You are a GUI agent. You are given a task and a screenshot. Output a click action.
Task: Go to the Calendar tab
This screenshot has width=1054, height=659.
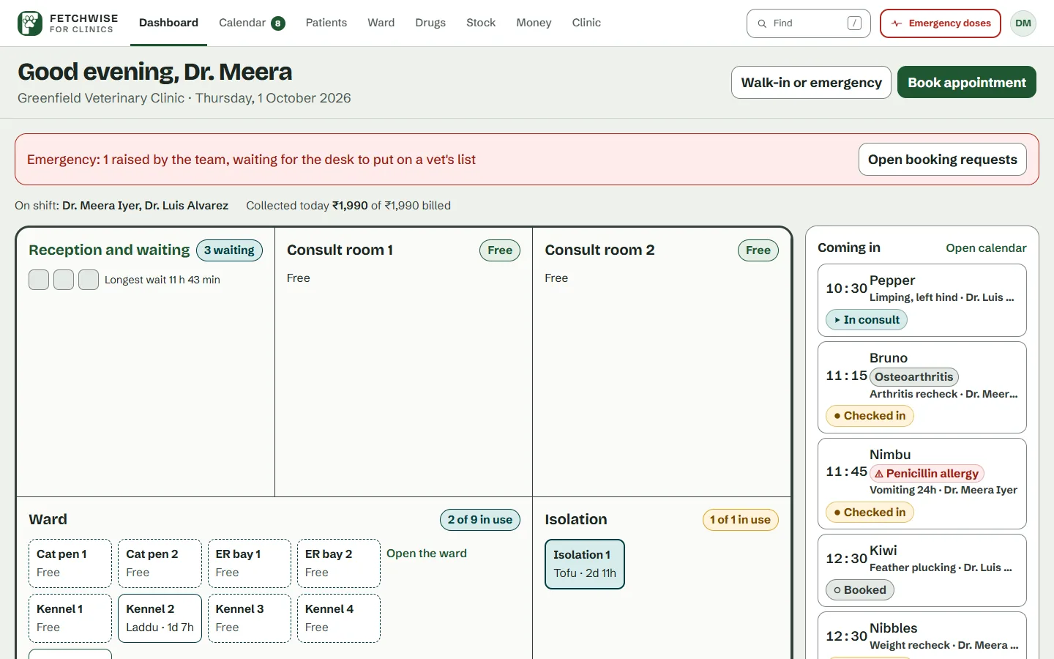[252, 23]
